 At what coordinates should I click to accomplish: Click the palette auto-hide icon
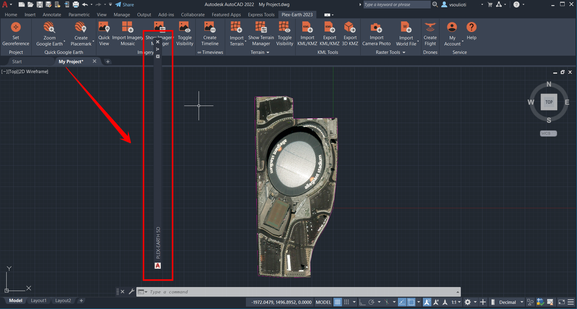[x=158, y=49]
